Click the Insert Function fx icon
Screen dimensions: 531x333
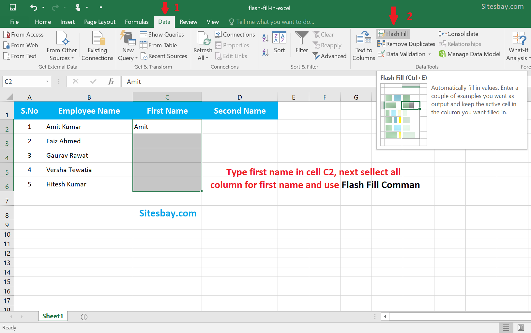(x=111, y=82)
